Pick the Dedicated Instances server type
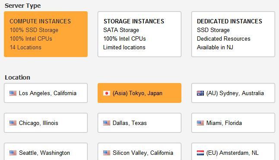The width and height of the screenshot is (279, 160). (x=233, y=34)
